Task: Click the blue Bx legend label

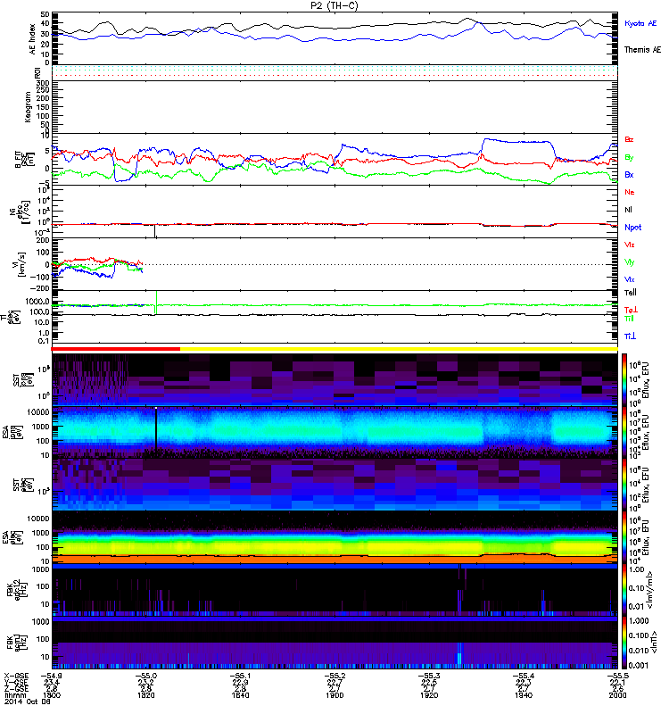Action: [629, 174]
